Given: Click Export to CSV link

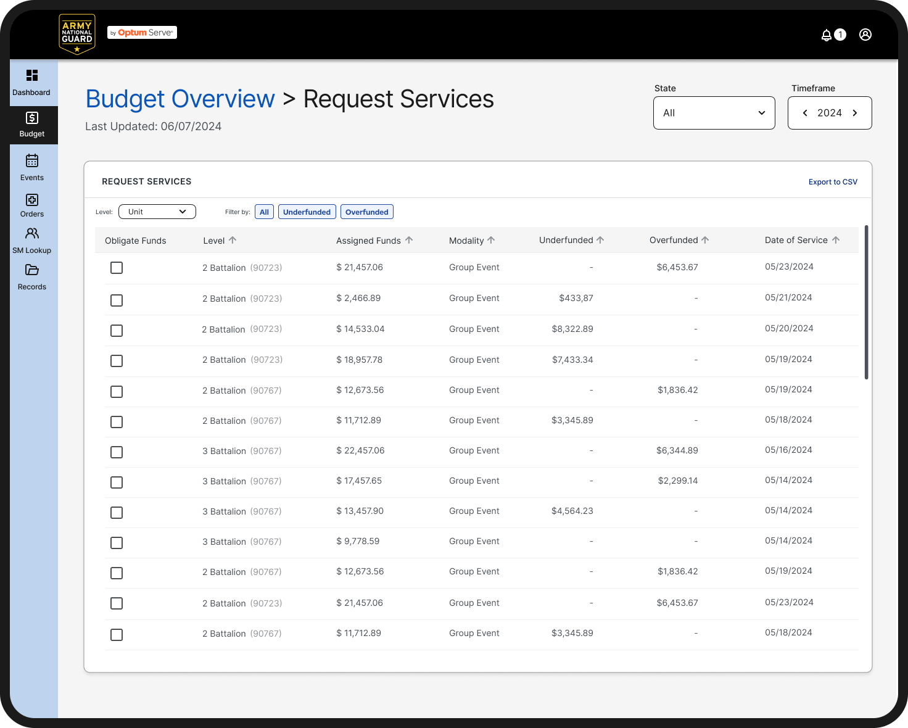Looking at the screenshot, I should coord(833,182).
